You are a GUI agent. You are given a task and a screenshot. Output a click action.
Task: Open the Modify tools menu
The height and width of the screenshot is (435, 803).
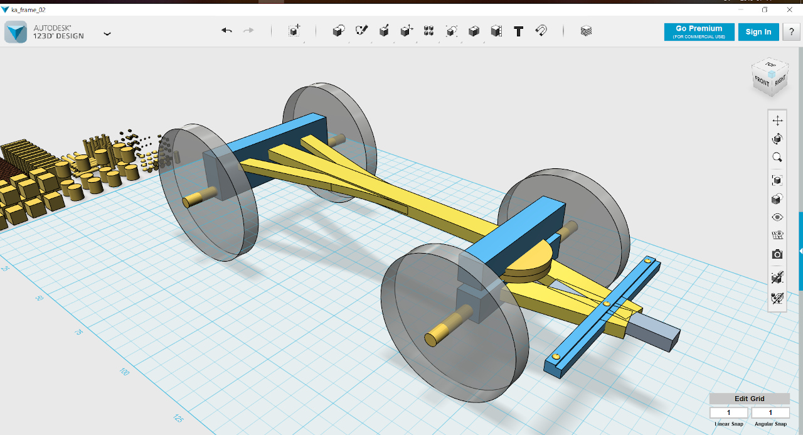click(x=407, y=31)
